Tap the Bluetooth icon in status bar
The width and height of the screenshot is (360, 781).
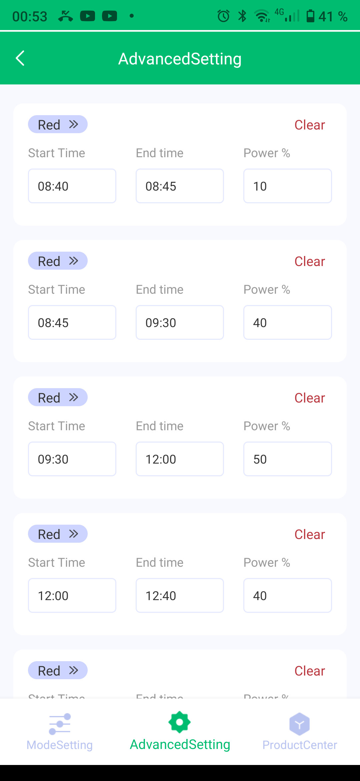coord(242,16)
